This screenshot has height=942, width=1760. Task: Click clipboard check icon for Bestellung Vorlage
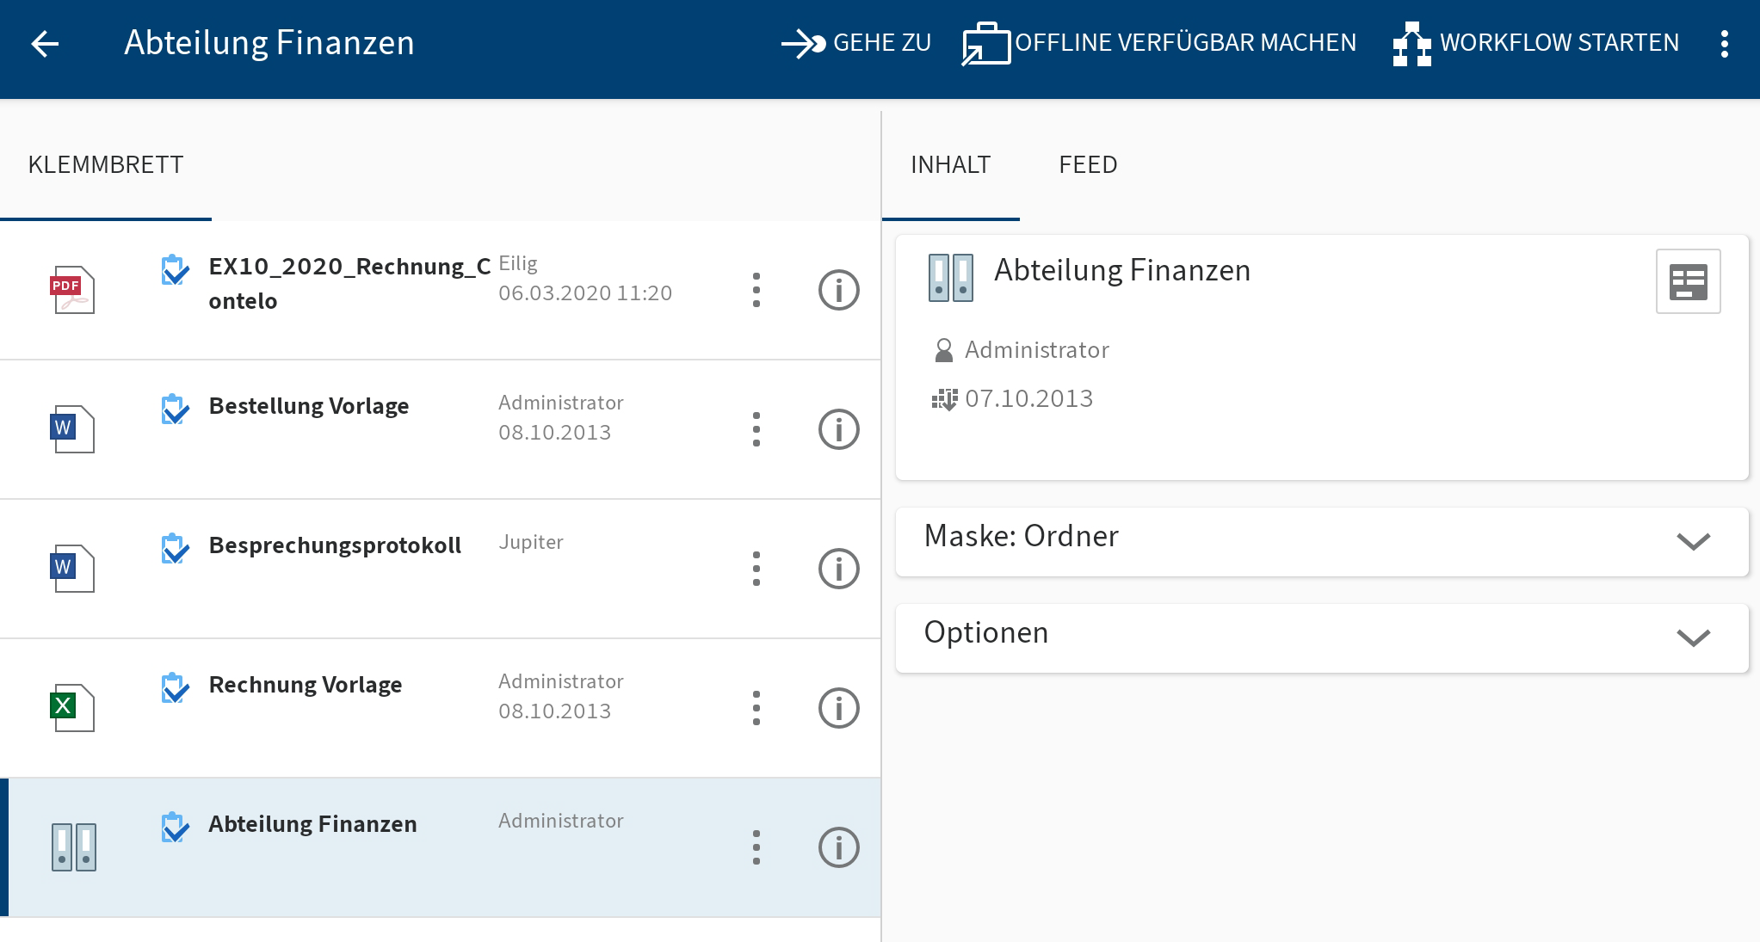(x=175, y=409)
